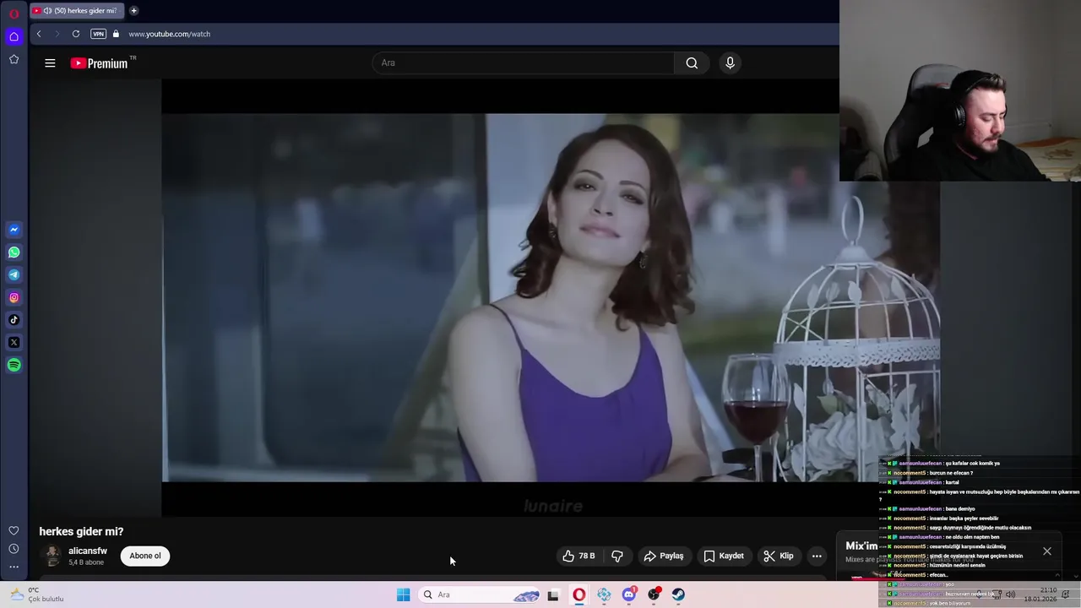This screenshot has height=608, width=1081.
Task: Open Telegram in the Opera sidebar
Action: [x=14, y=274]
